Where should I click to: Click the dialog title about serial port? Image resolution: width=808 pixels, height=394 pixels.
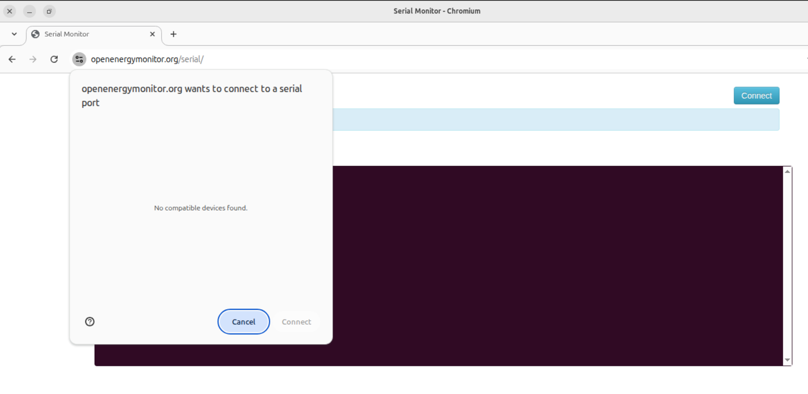[x=192, y=96]
